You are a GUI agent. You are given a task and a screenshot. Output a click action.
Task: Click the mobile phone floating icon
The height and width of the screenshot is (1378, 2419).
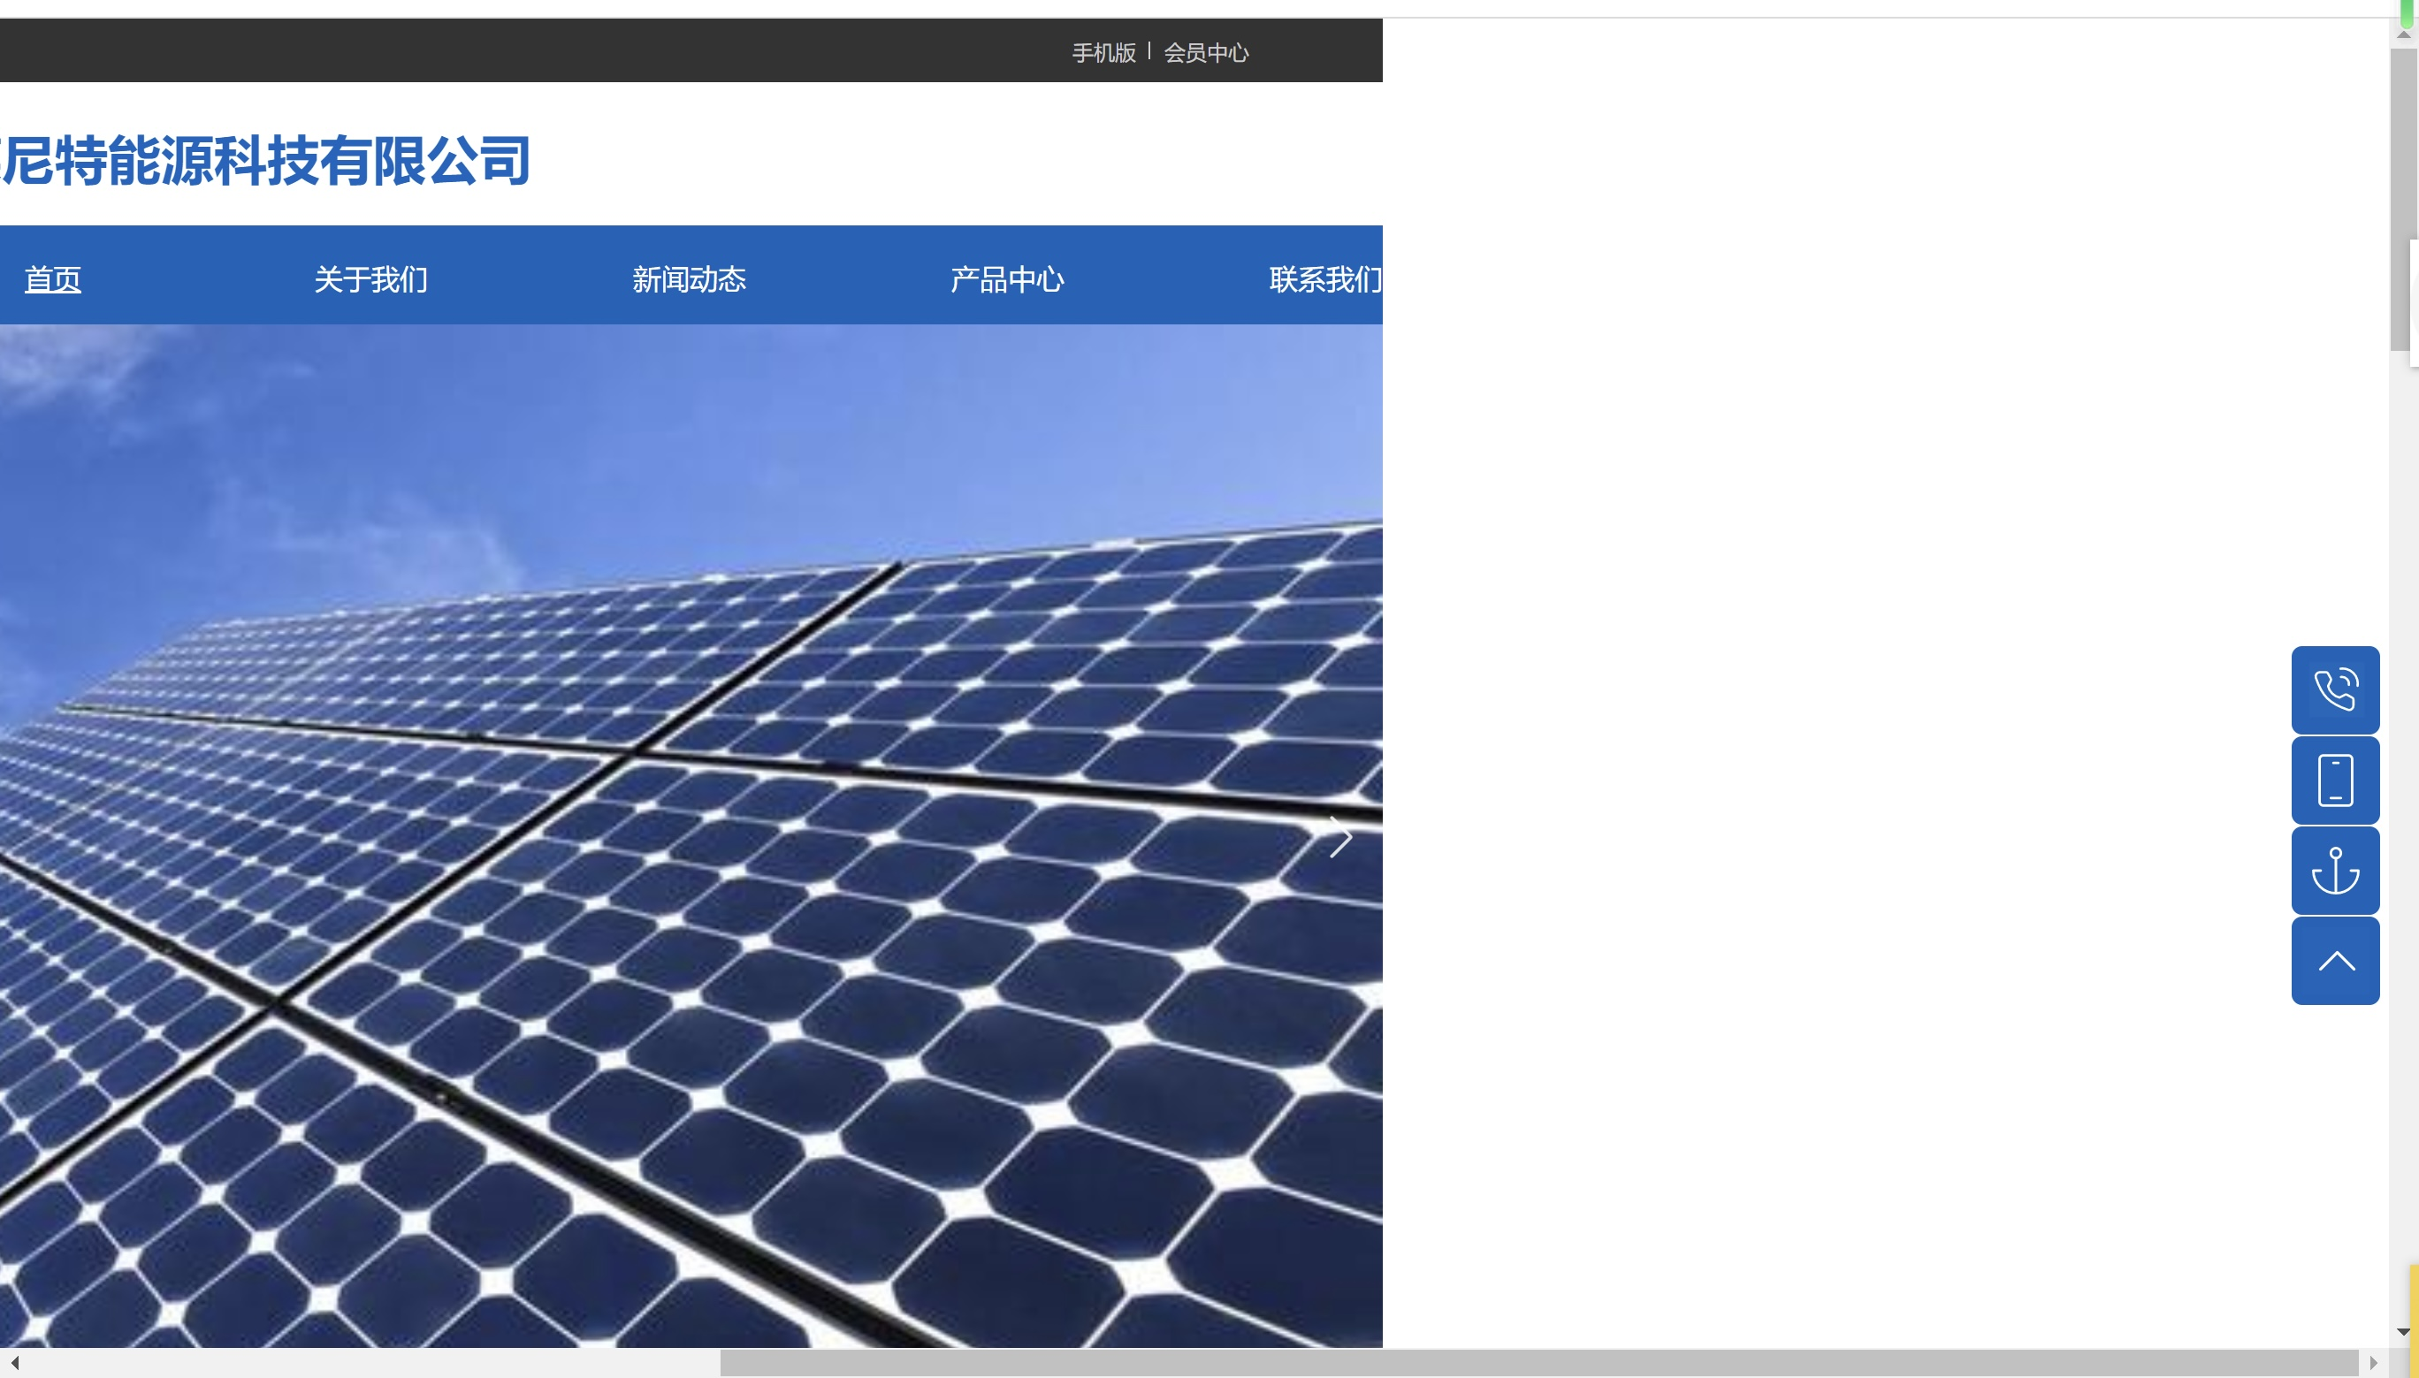pos(2335,780)
